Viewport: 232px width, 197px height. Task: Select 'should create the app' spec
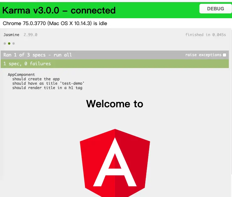(x=36, y=79)
